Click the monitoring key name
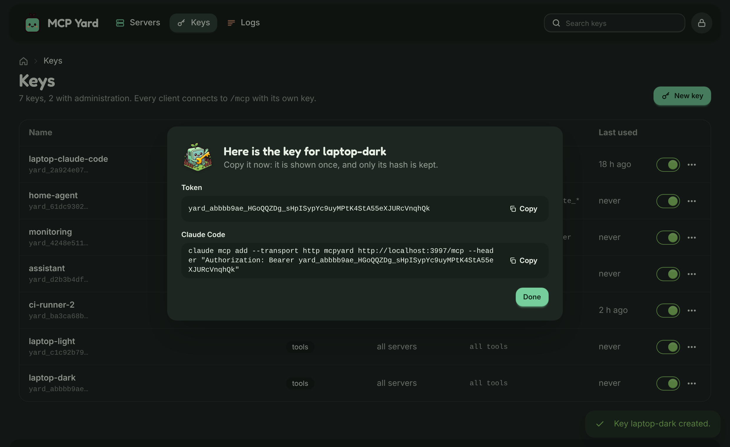The image size is (730, 447). coord(50,231)
